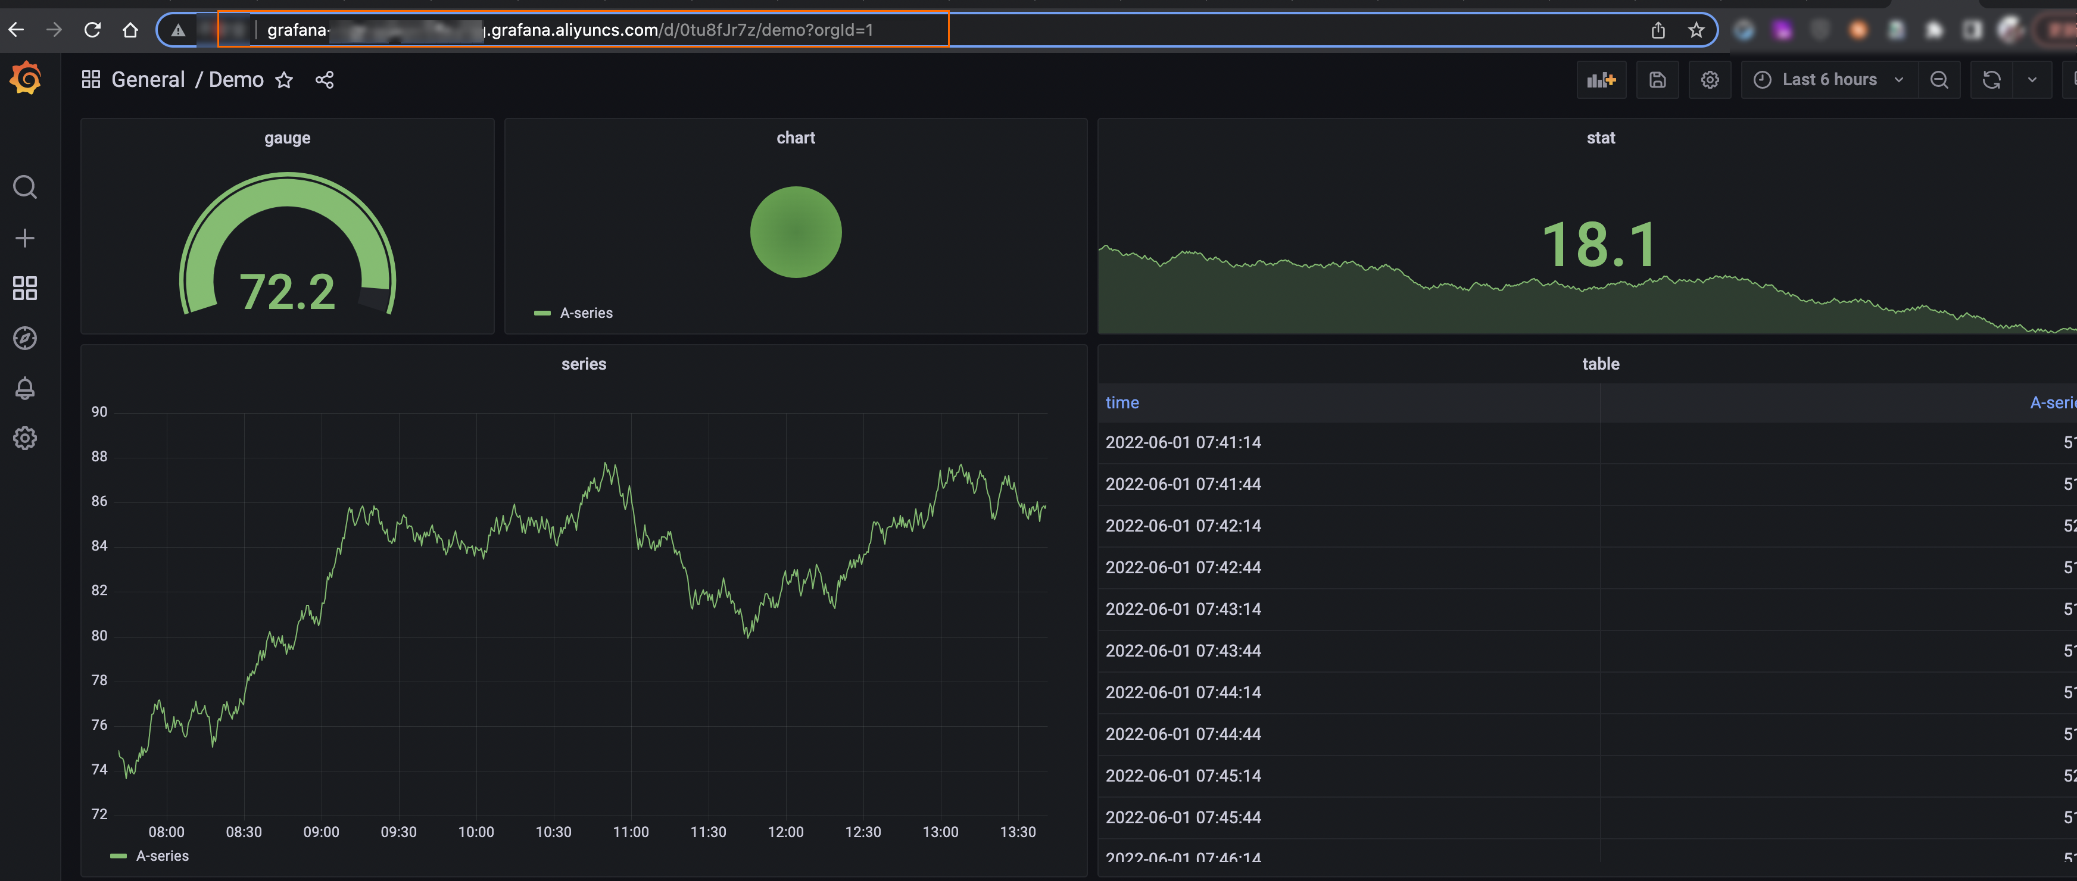This screenshot has width=2077, height=881.
Task: Open Configuration gear icon in sidebar
Action: 25,439
